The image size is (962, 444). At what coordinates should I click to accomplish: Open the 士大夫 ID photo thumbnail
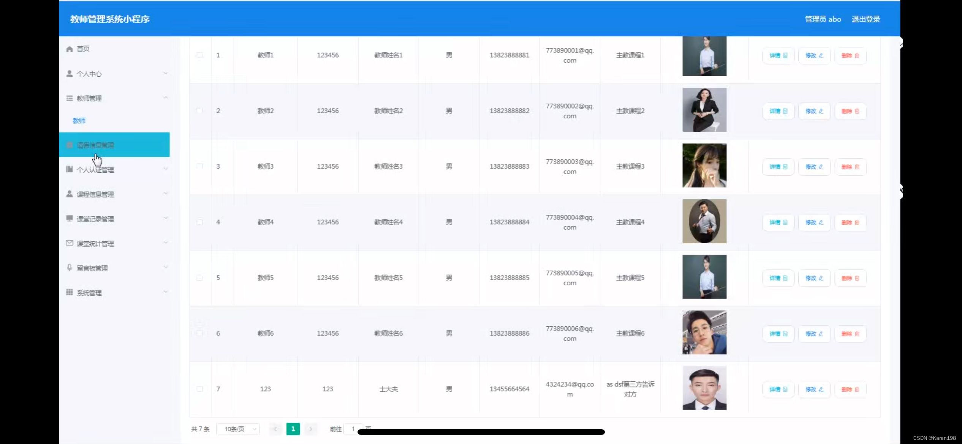[704, 388]
